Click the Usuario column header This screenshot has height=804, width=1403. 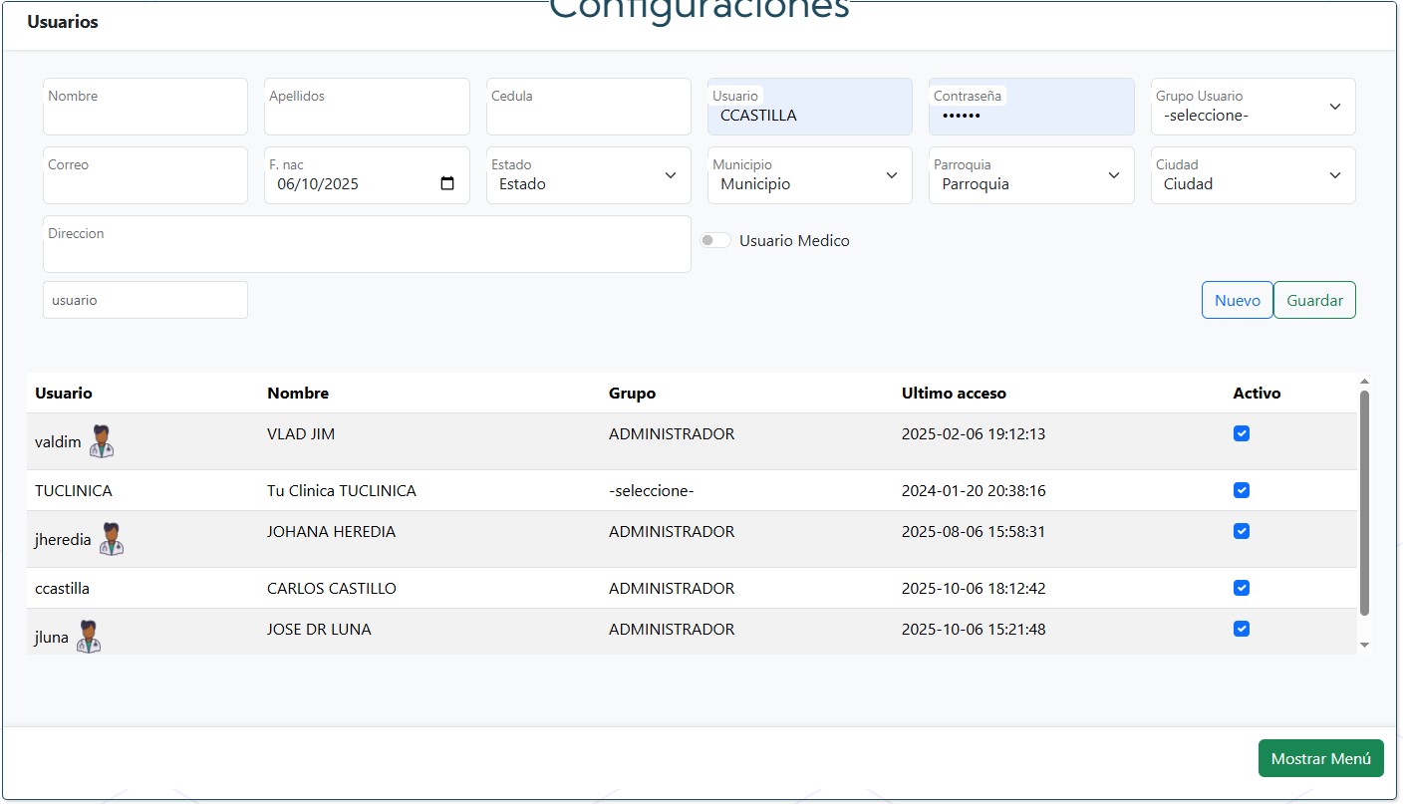[x=64, y=393]
